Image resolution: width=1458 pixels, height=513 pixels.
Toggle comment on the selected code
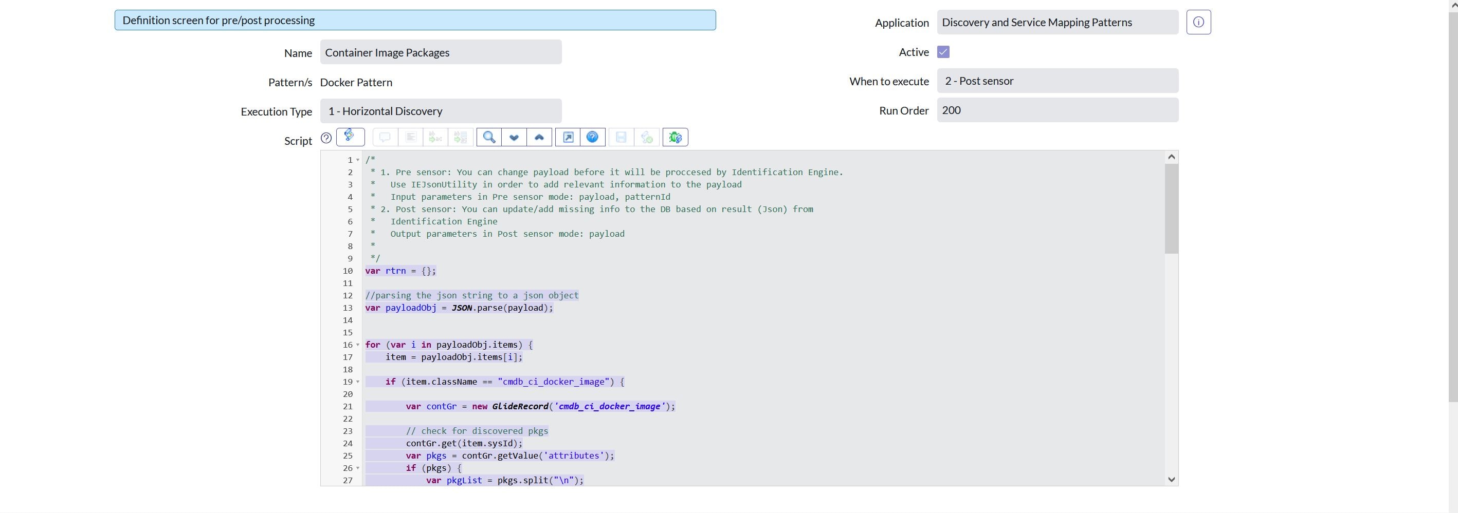click(x=386, y=137)
